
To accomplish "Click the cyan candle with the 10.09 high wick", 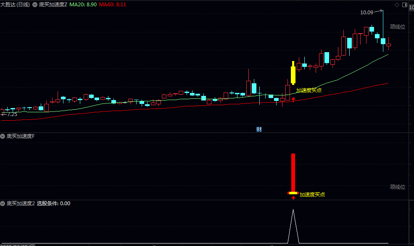I will 383,41.
